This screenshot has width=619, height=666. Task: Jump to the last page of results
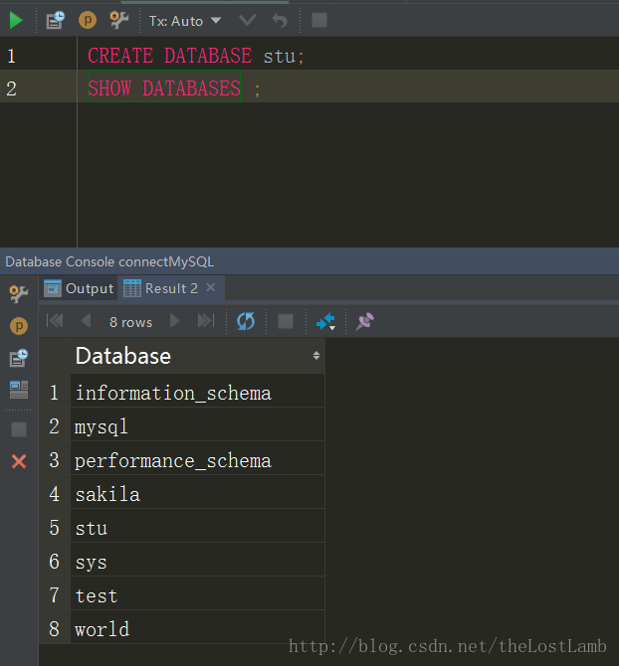click(206, 321)
